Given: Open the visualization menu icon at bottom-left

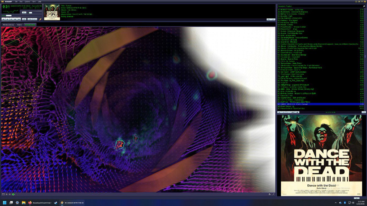Looking at the screenshot, I should pos(3,194).
